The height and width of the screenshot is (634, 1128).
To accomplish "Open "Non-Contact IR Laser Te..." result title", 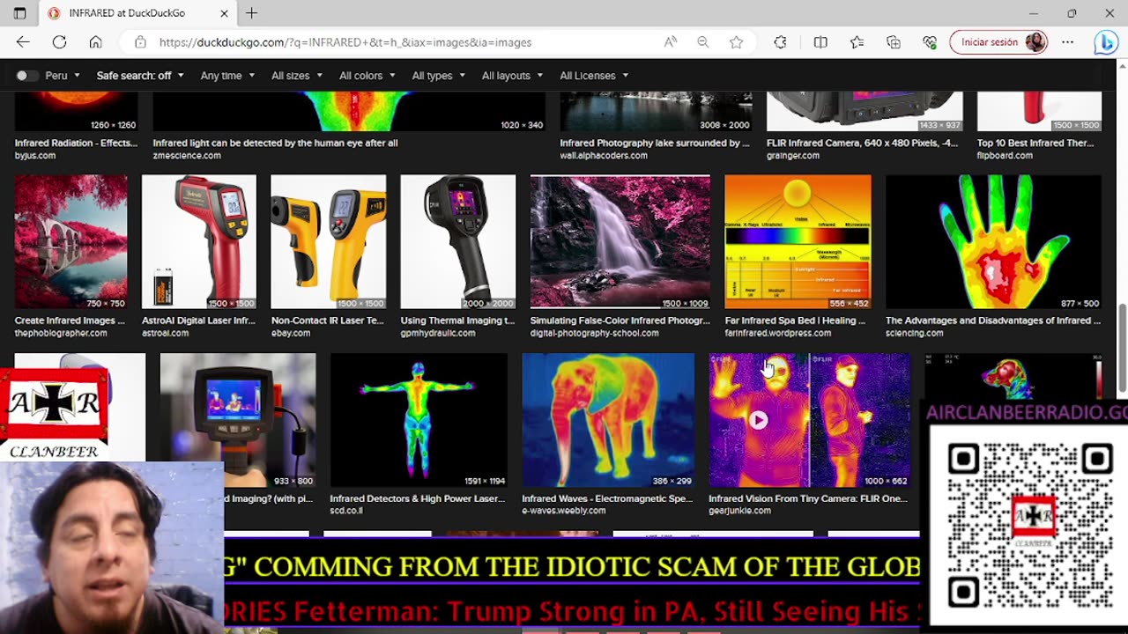I will point(327,321).
